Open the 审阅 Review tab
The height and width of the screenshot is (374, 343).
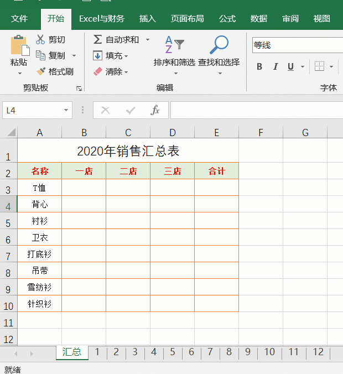290,19
